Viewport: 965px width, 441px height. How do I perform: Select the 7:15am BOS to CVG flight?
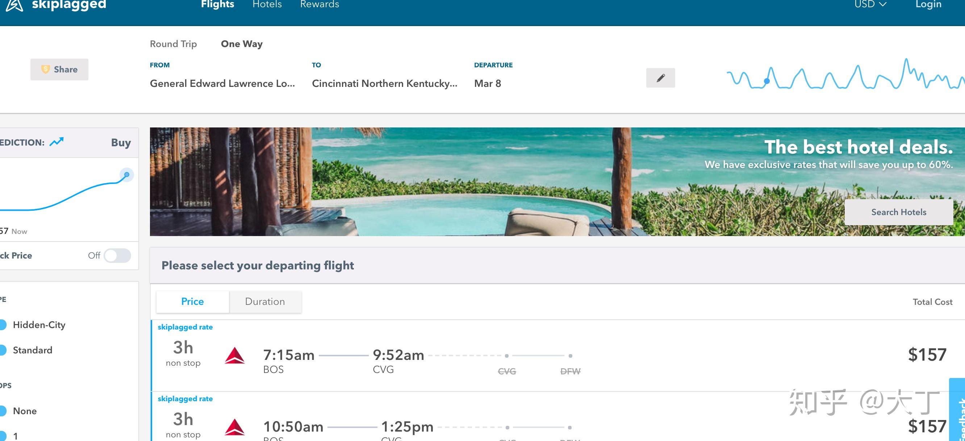click(557, 356)
